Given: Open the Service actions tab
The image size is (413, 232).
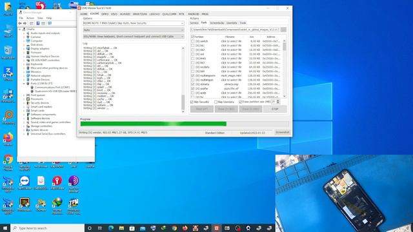Looking at the screenshot, I should coord(194,23).
